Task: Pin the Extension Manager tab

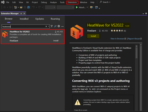Action: pyautogui.click(x=21, y=14)
